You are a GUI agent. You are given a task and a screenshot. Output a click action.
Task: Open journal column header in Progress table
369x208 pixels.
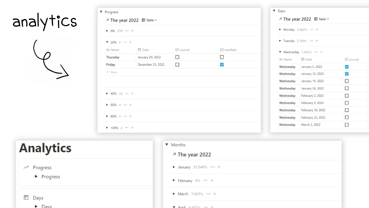pyautogui.click(x=182, y=50)
